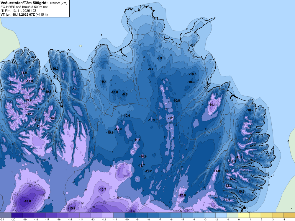
Task: Click the -8.9 temperature label
Action: point(159,58)
